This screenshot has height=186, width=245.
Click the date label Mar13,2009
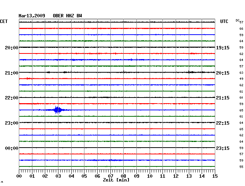[32, 16]
